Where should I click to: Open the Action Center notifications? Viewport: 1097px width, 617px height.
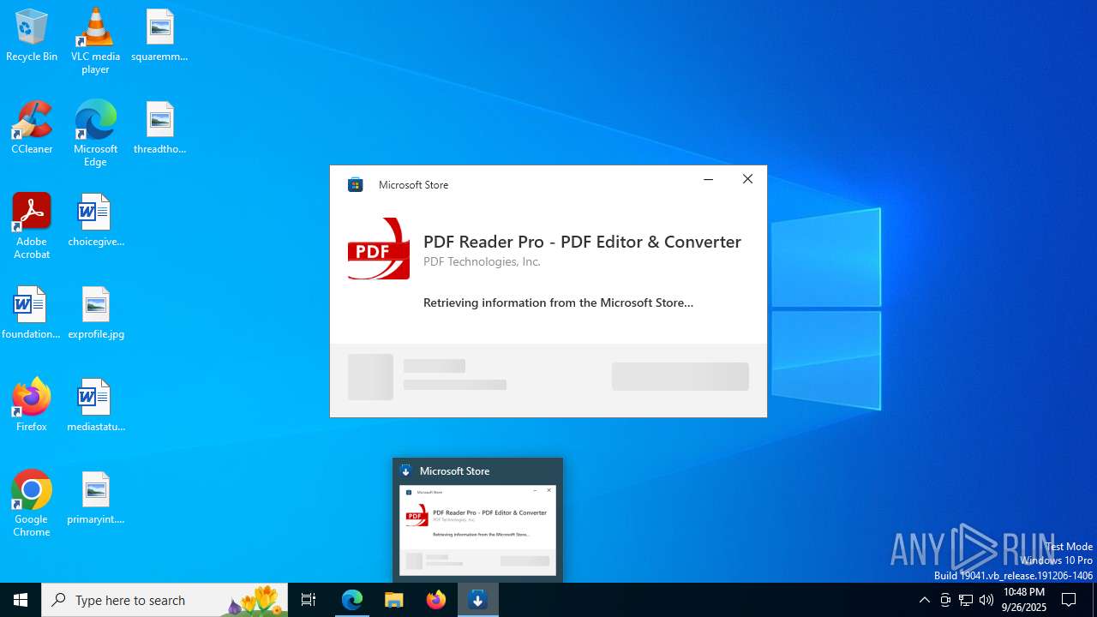1069,600
